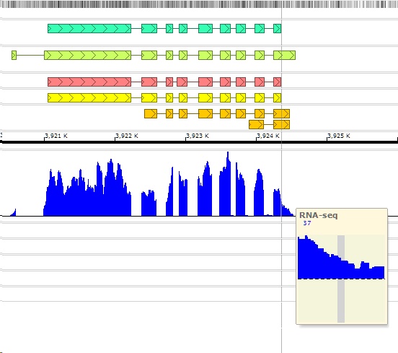Viewport: 398px width, 353px height.
Task: Click the thick black genome axis line
Action: point(199,142)
